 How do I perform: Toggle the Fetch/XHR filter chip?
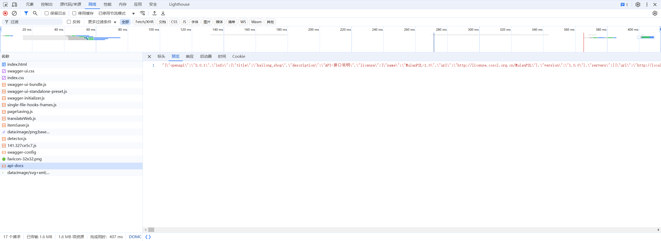point(145,22)
